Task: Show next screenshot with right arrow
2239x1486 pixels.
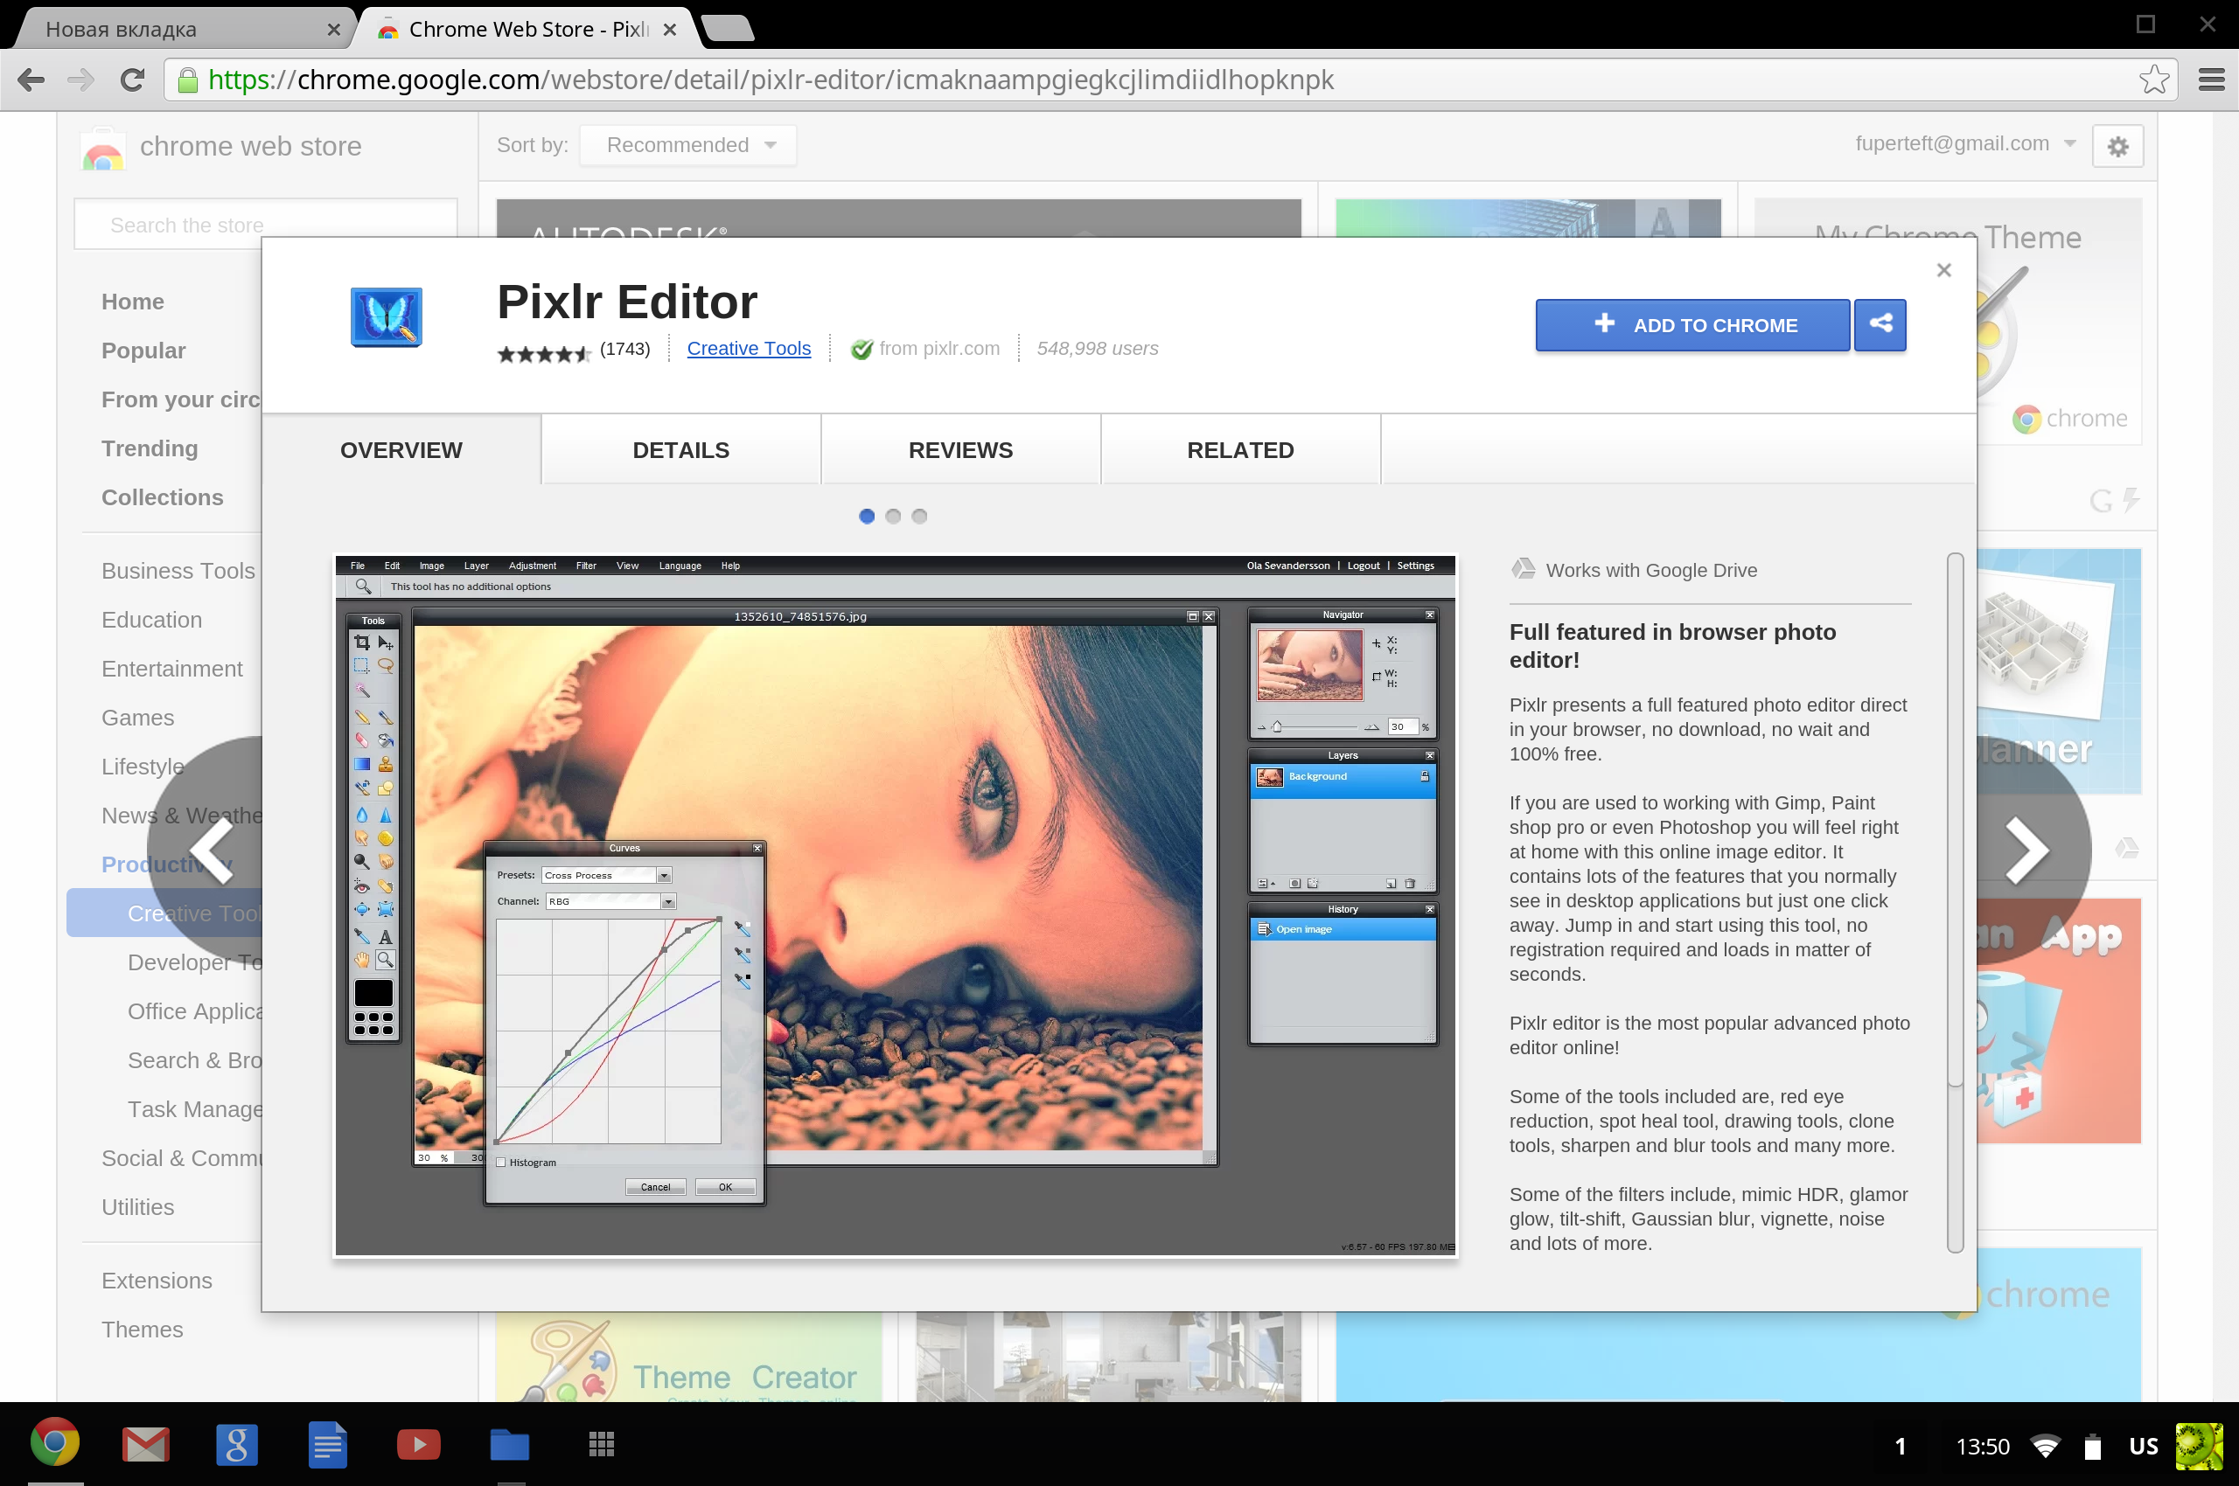Action: 2026,851
